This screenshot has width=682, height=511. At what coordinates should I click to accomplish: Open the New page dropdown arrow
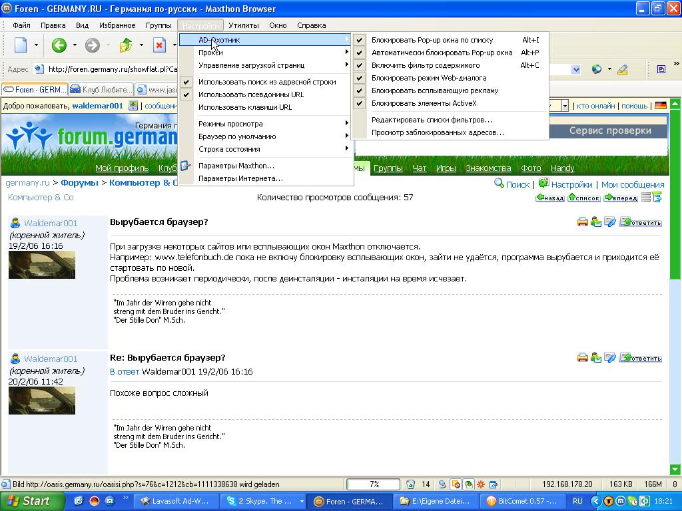click(x=36, y=45)
